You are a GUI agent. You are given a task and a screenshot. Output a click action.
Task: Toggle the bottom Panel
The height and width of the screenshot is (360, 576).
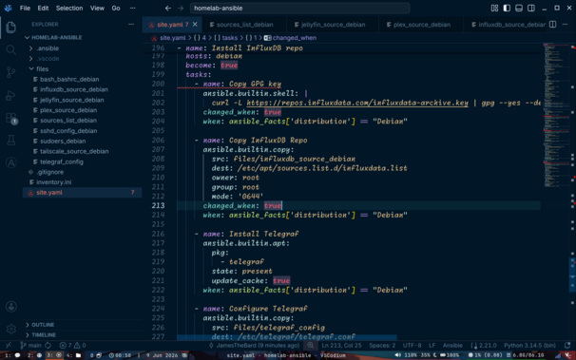[x=519, y=8]
